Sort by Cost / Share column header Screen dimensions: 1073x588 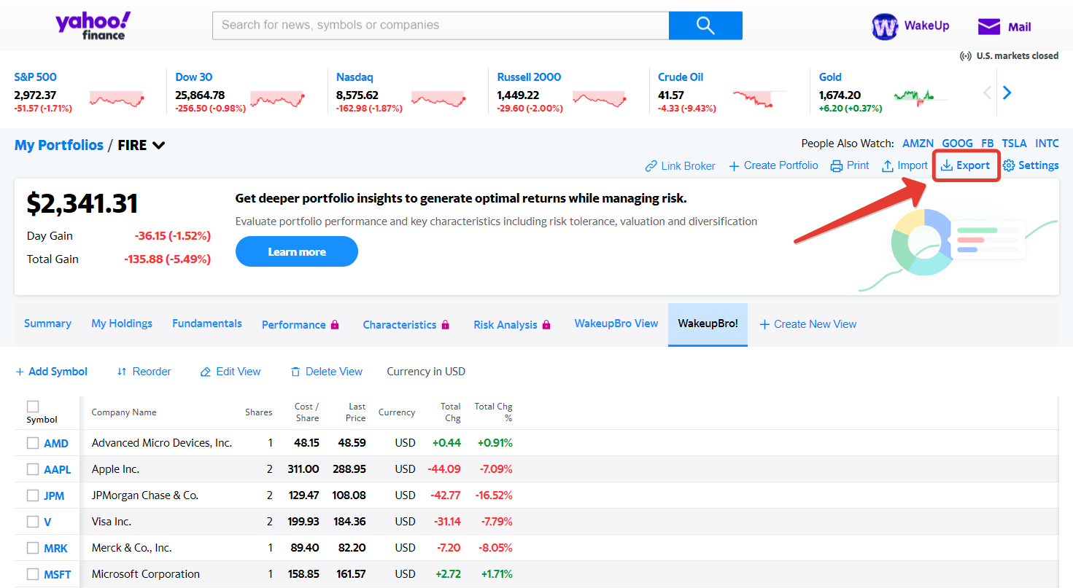point(306,412)
